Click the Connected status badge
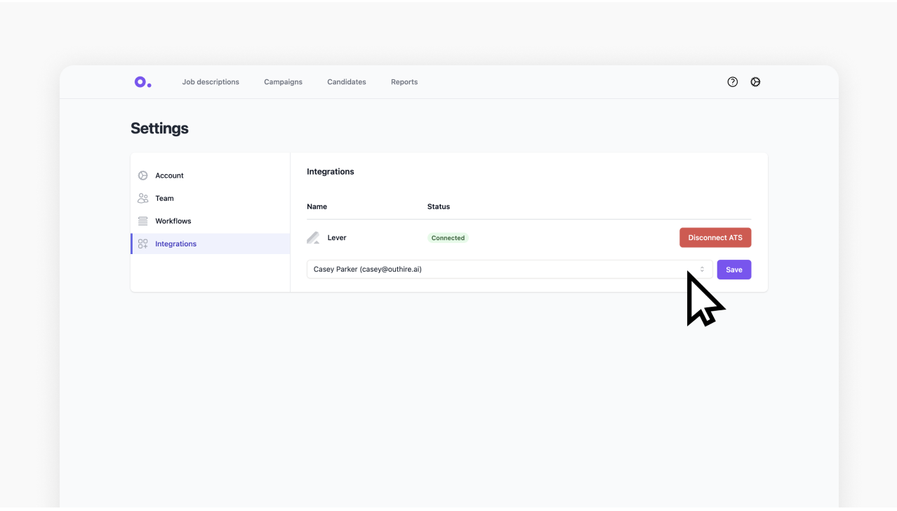897x511 pixels. tap(448, 238)
